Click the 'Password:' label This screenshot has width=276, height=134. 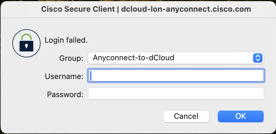[x=65, y=95]
